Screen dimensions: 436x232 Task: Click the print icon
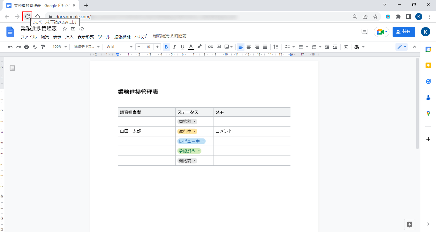(x=26, y=47)
